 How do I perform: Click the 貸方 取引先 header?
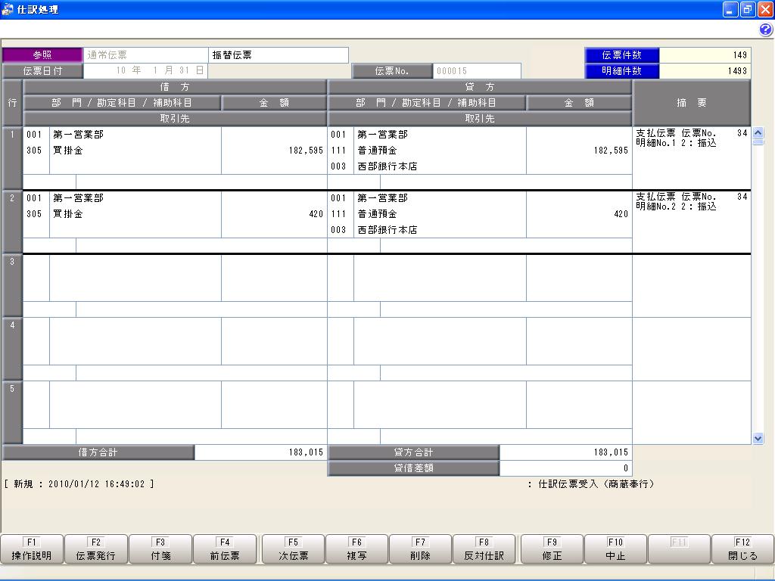(479, 119)
